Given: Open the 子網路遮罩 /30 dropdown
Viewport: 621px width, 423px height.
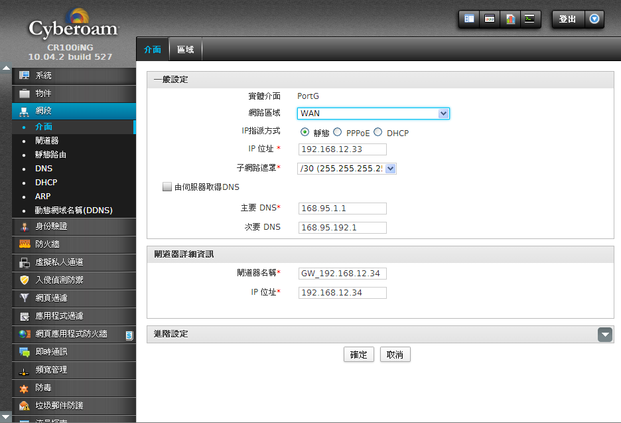Looking at the screenshot, I should [346, 169].
